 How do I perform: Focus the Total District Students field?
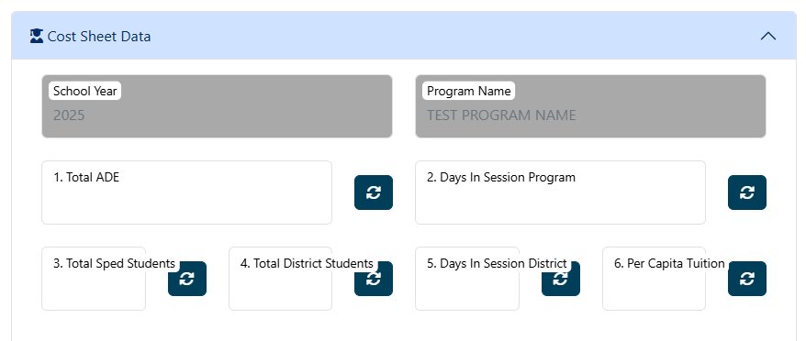point(280,279)
